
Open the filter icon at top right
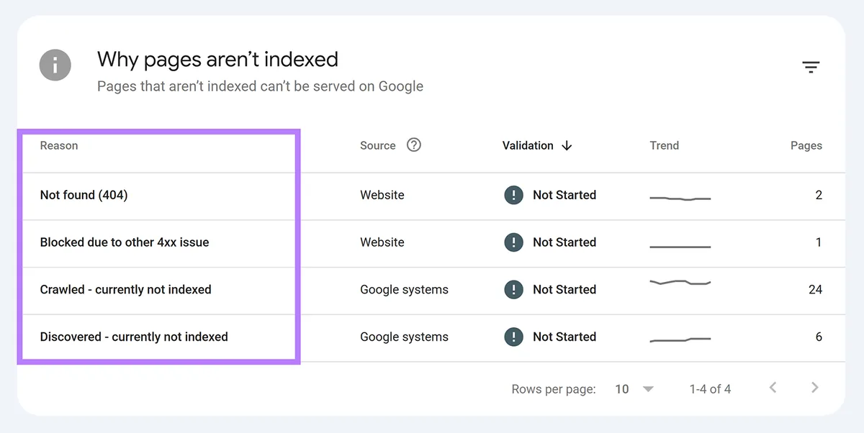pyautogui.click(x=811, y=68)
